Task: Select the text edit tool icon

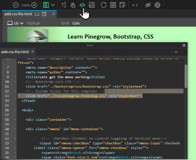Action: 64,5
